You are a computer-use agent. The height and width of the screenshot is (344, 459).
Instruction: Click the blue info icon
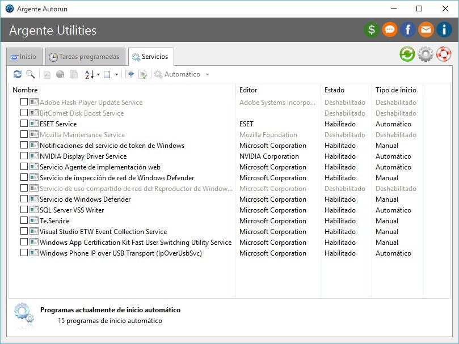pyautogui.click(x=444, y=29)
